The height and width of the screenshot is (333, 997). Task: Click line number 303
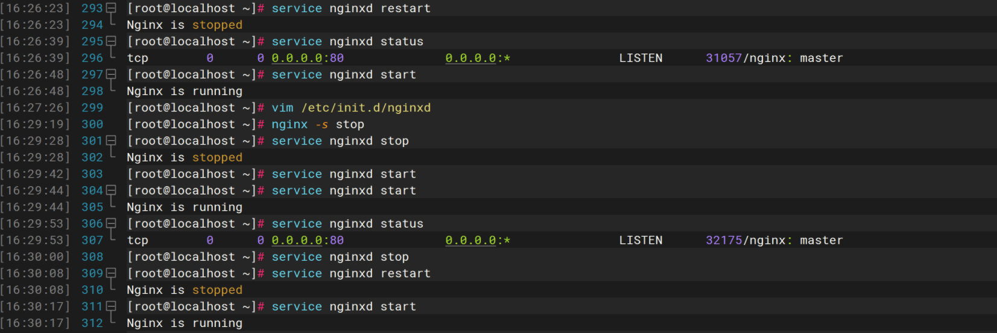pos(92,174)
